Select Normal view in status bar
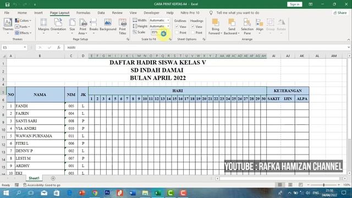 click(x=280, y=185)
